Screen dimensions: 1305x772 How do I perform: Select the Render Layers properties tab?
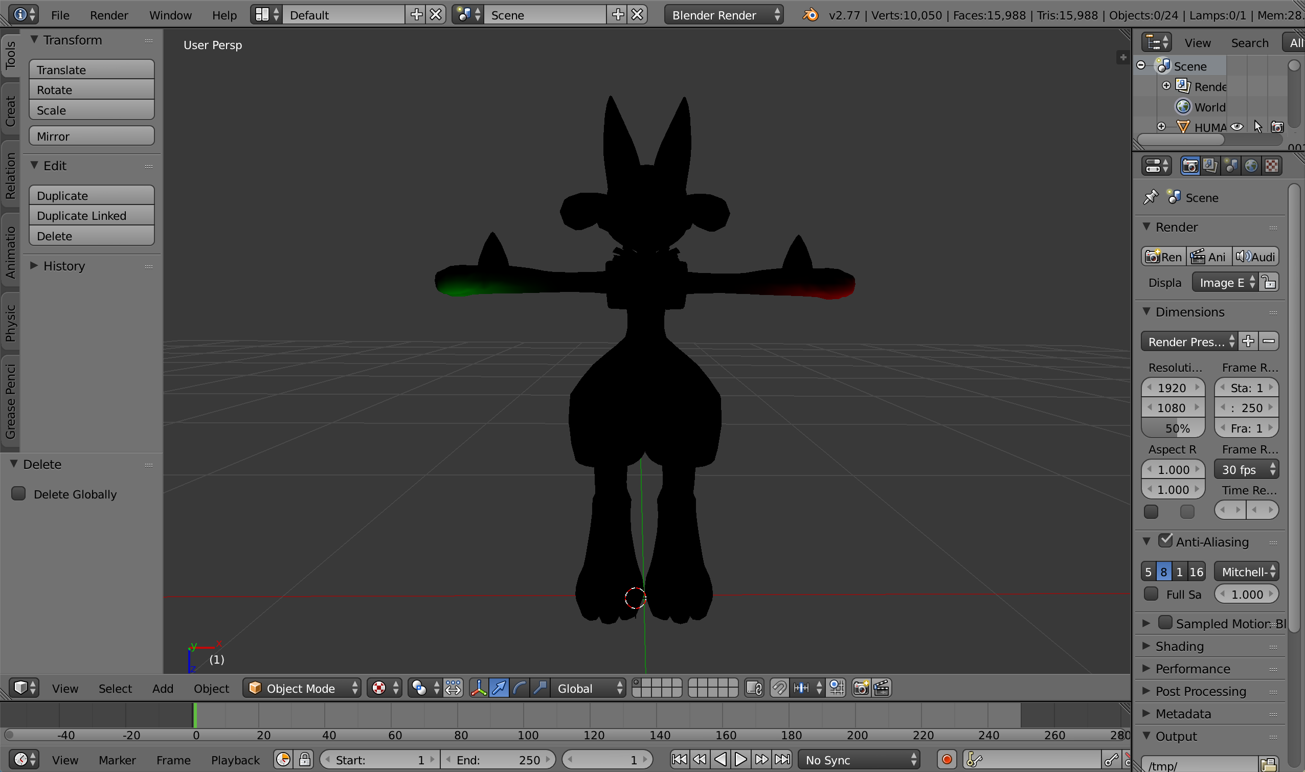[x=1210, y=166]
